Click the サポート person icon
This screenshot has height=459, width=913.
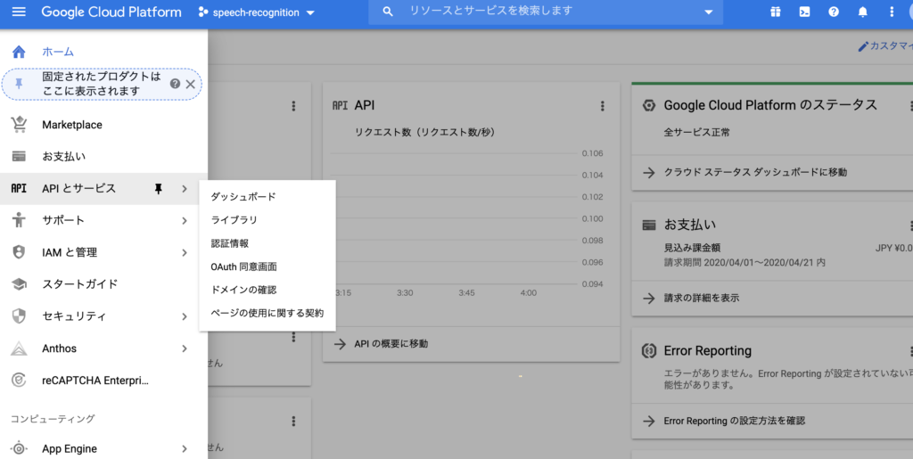tap(19, 220)
